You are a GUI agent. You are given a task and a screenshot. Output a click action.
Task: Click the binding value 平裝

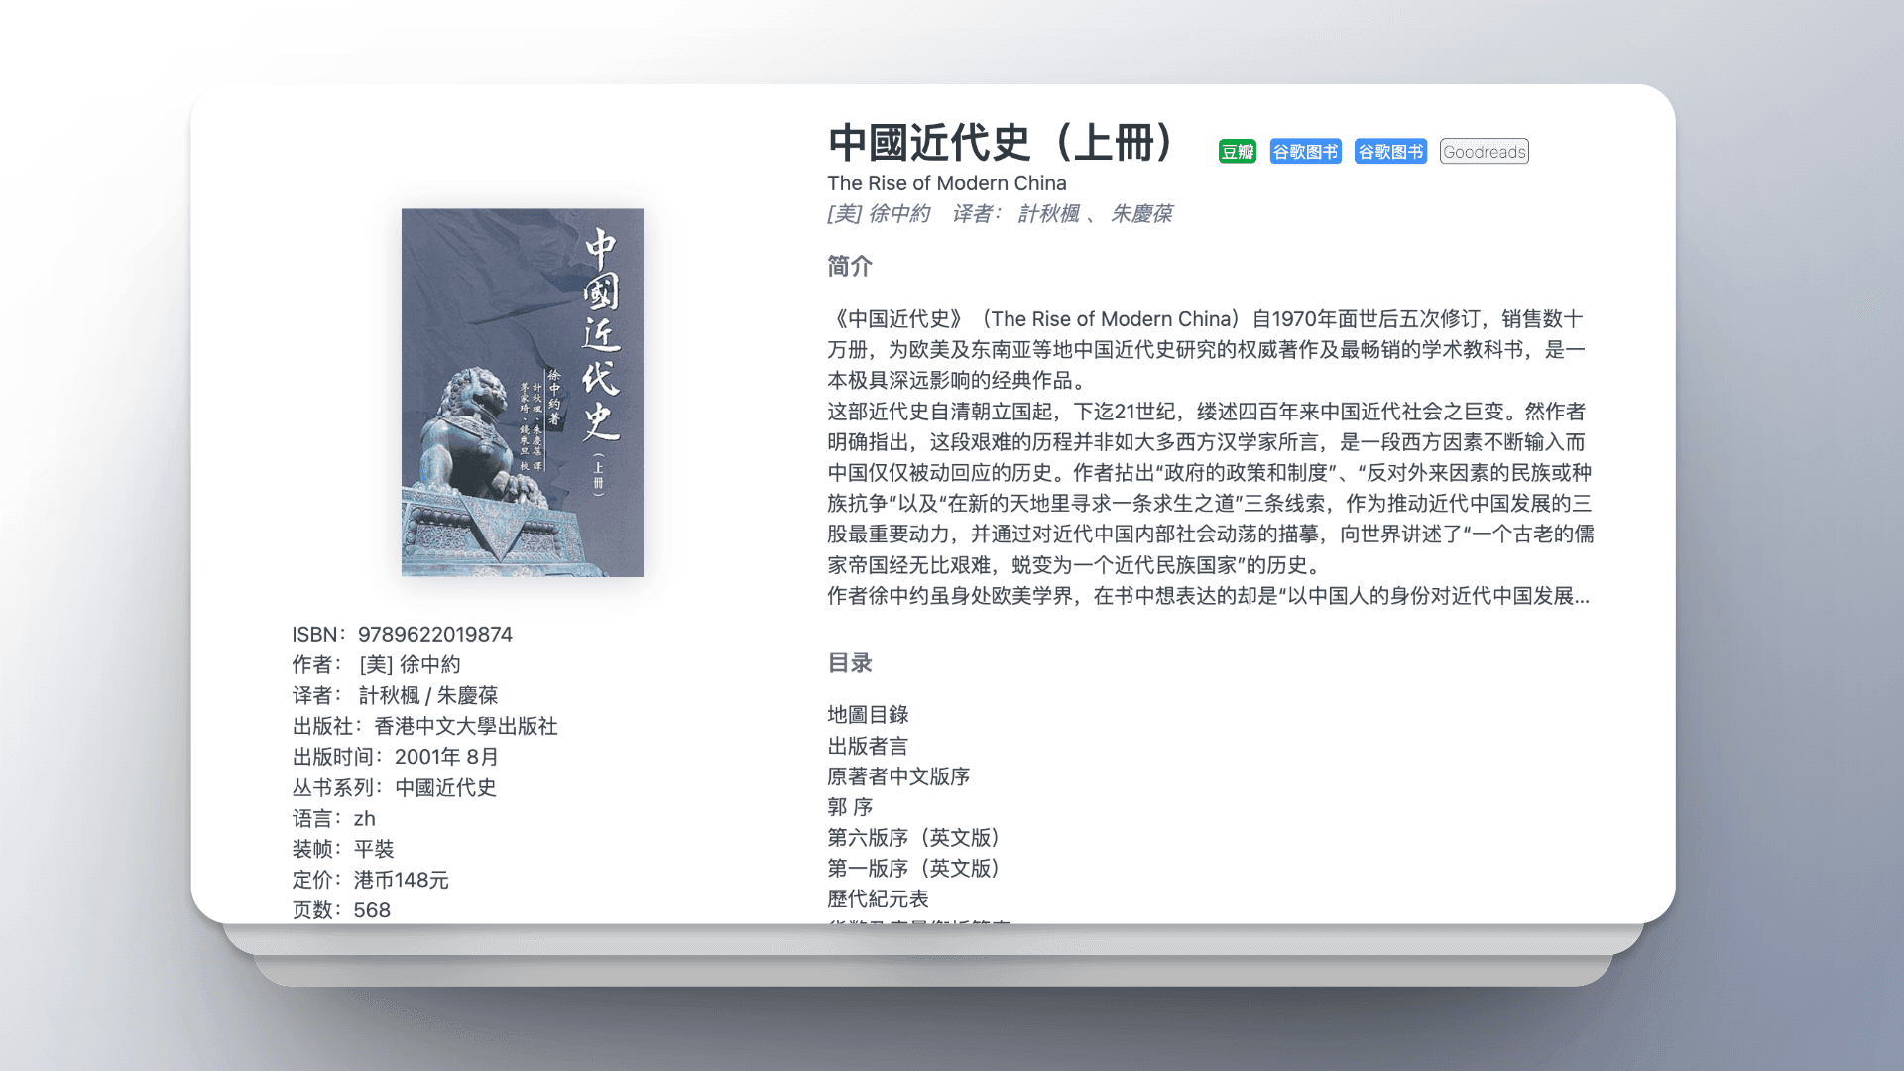(374, 850)
